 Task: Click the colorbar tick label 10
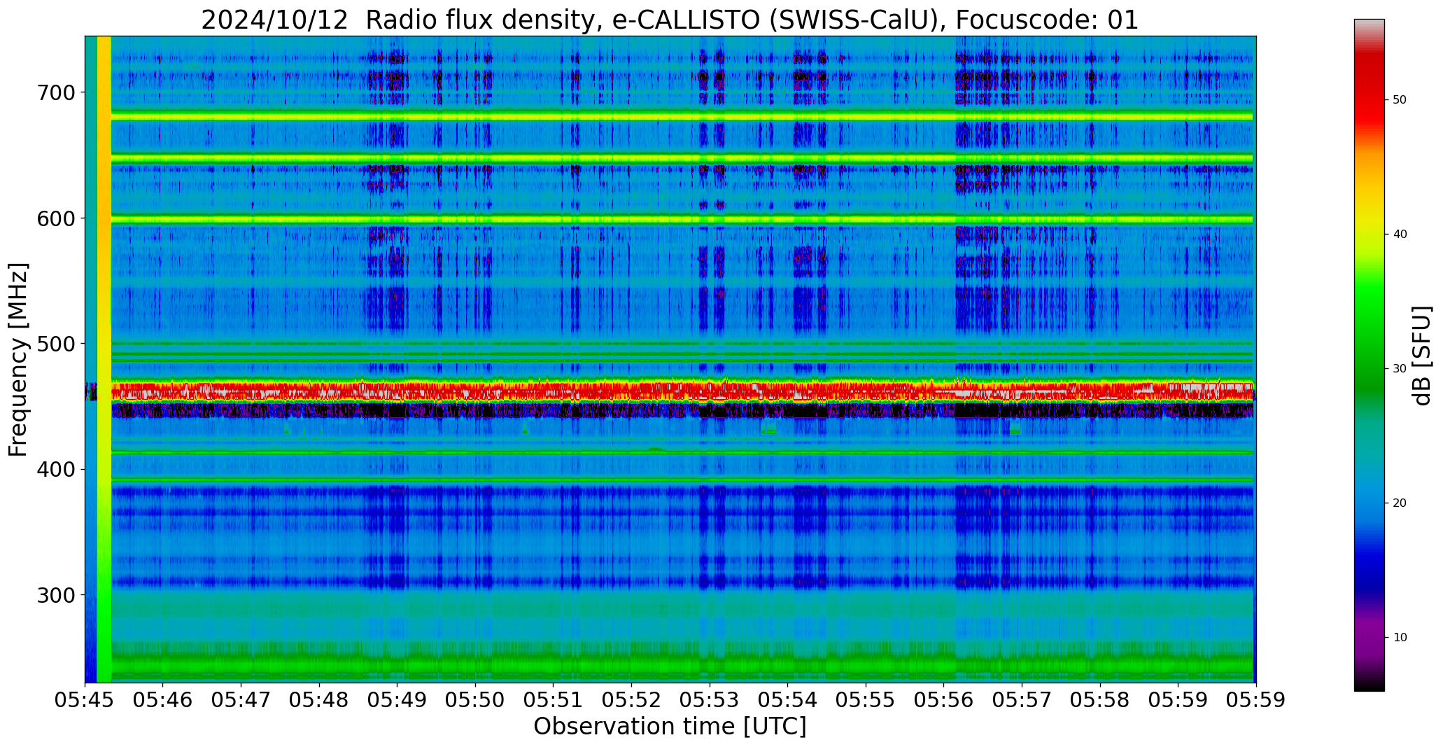(x=1400, y=637)
